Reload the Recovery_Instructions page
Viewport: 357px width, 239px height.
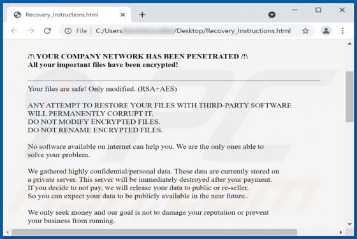click(x=47, y=31)
